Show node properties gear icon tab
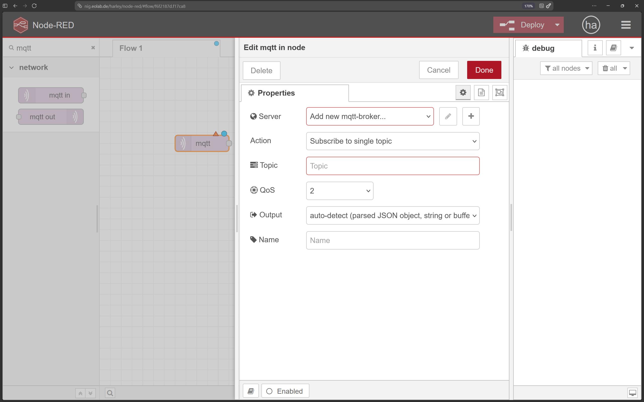644x402 pixels. click(463, 93)
